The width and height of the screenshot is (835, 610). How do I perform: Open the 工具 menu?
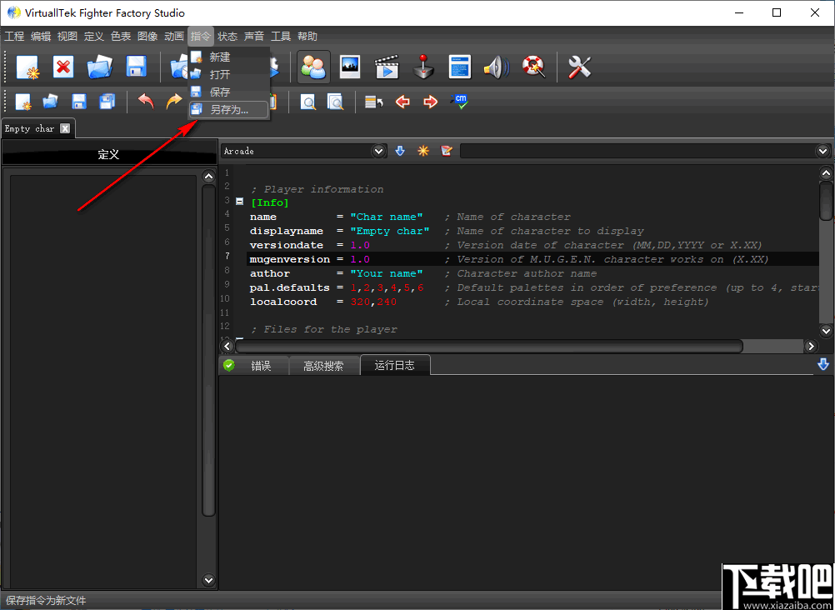pos(281,36)
